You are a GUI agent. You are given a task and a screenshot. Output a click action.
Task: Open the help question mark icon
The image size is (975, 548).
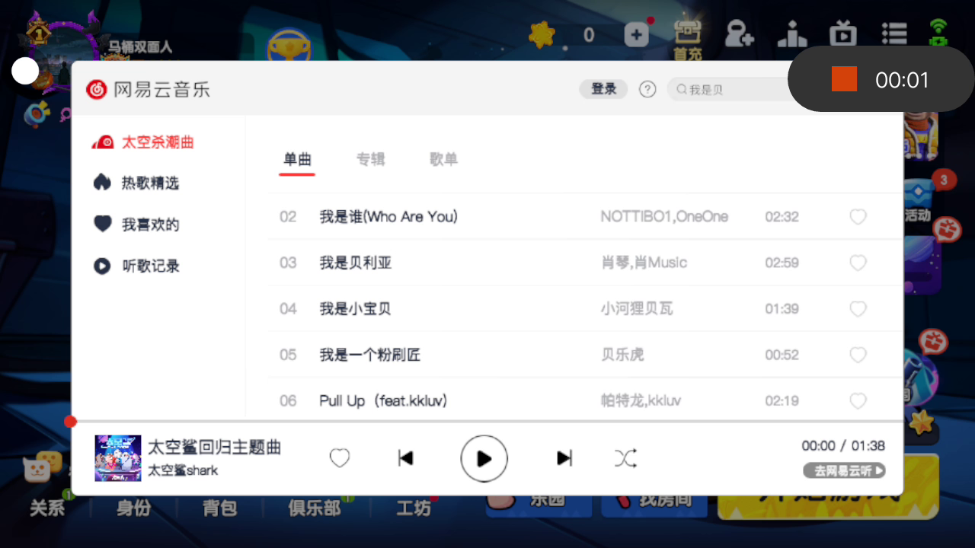coord(647,89)
